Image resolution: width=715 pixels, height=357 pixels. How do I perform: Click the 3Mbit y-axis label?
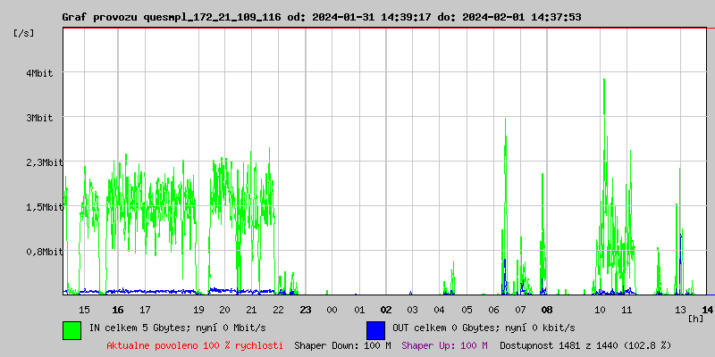39,118
